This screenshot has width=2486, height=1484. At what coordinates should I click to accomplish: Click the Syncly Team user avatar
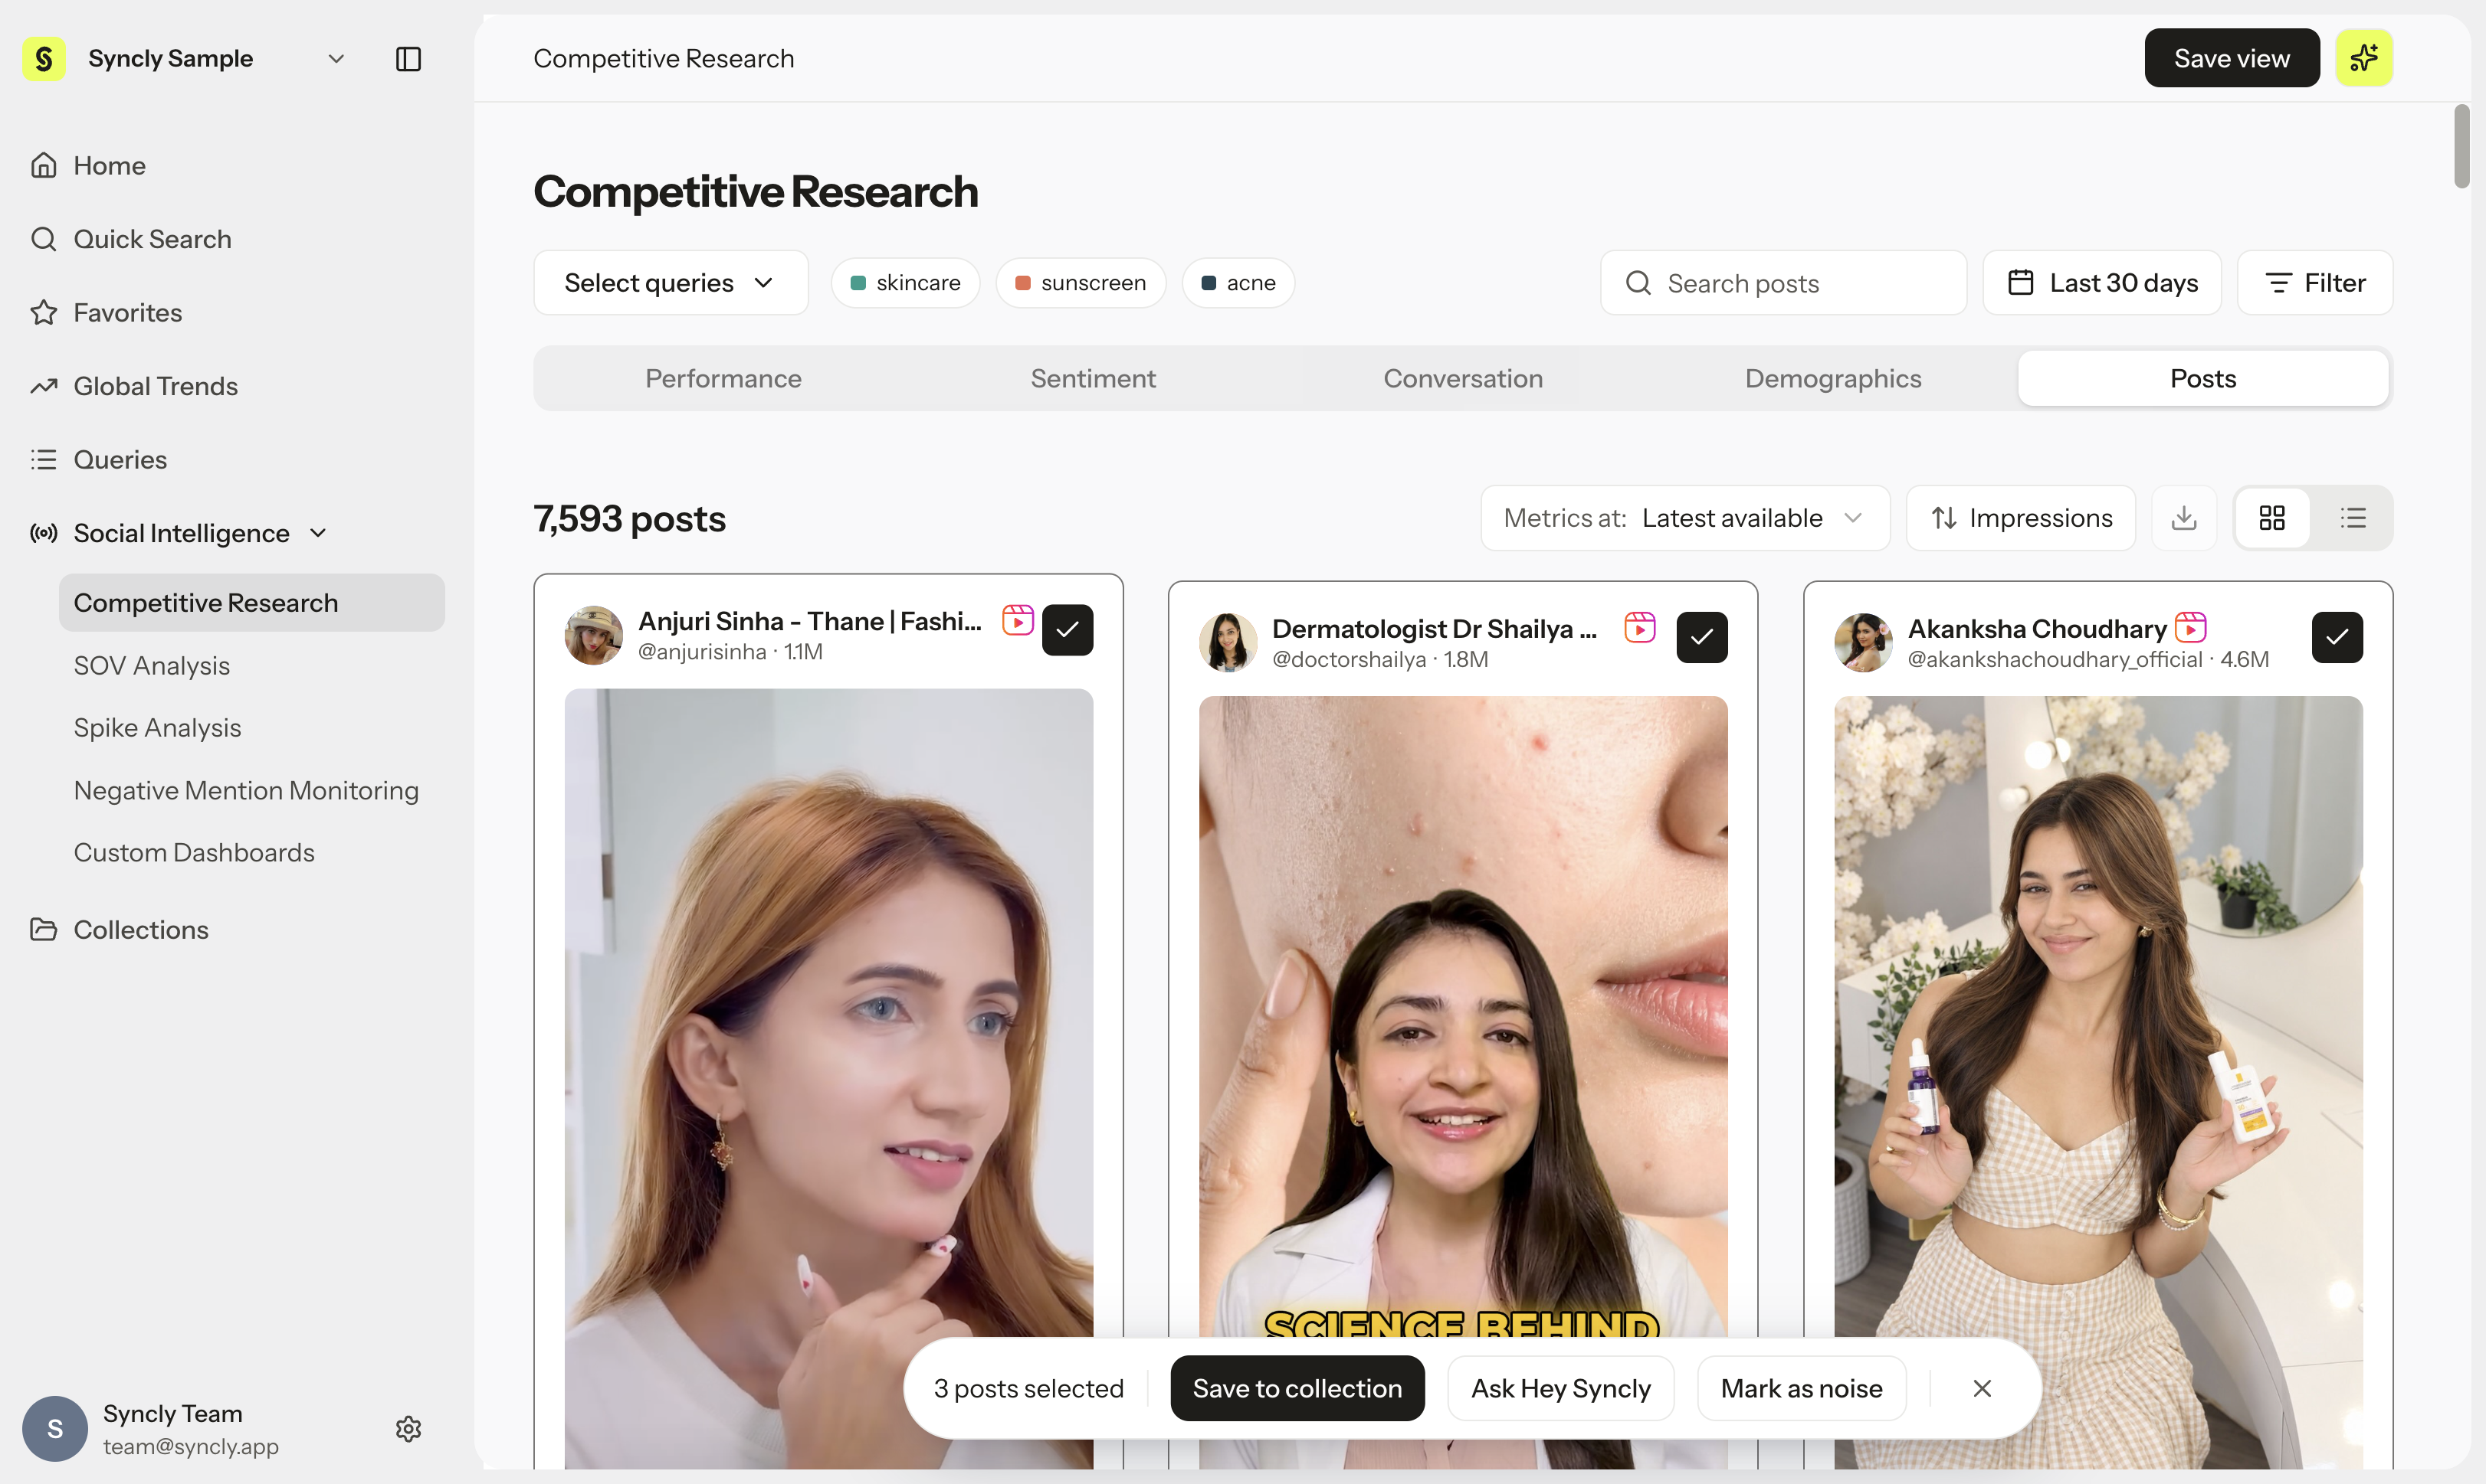click(55, 1429)
